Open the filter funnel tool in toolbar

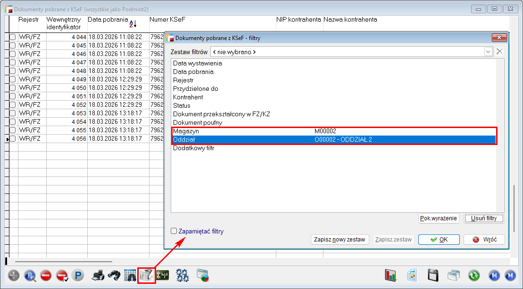click(147, 275)
